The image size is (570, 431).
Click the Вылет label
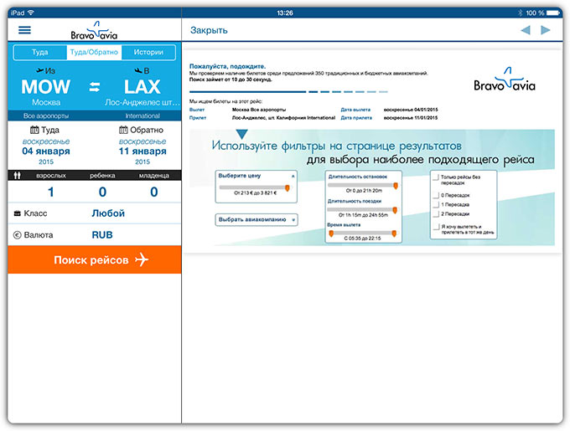point(197,110)
